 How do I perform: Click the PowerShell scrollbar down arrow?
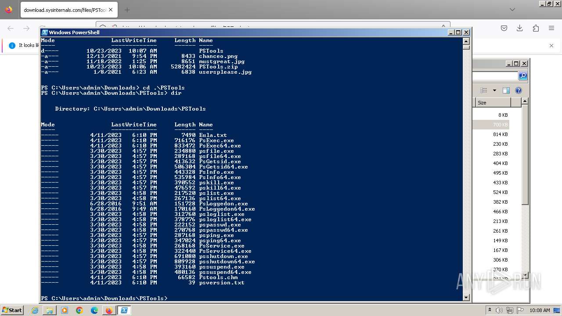[466, 298]
